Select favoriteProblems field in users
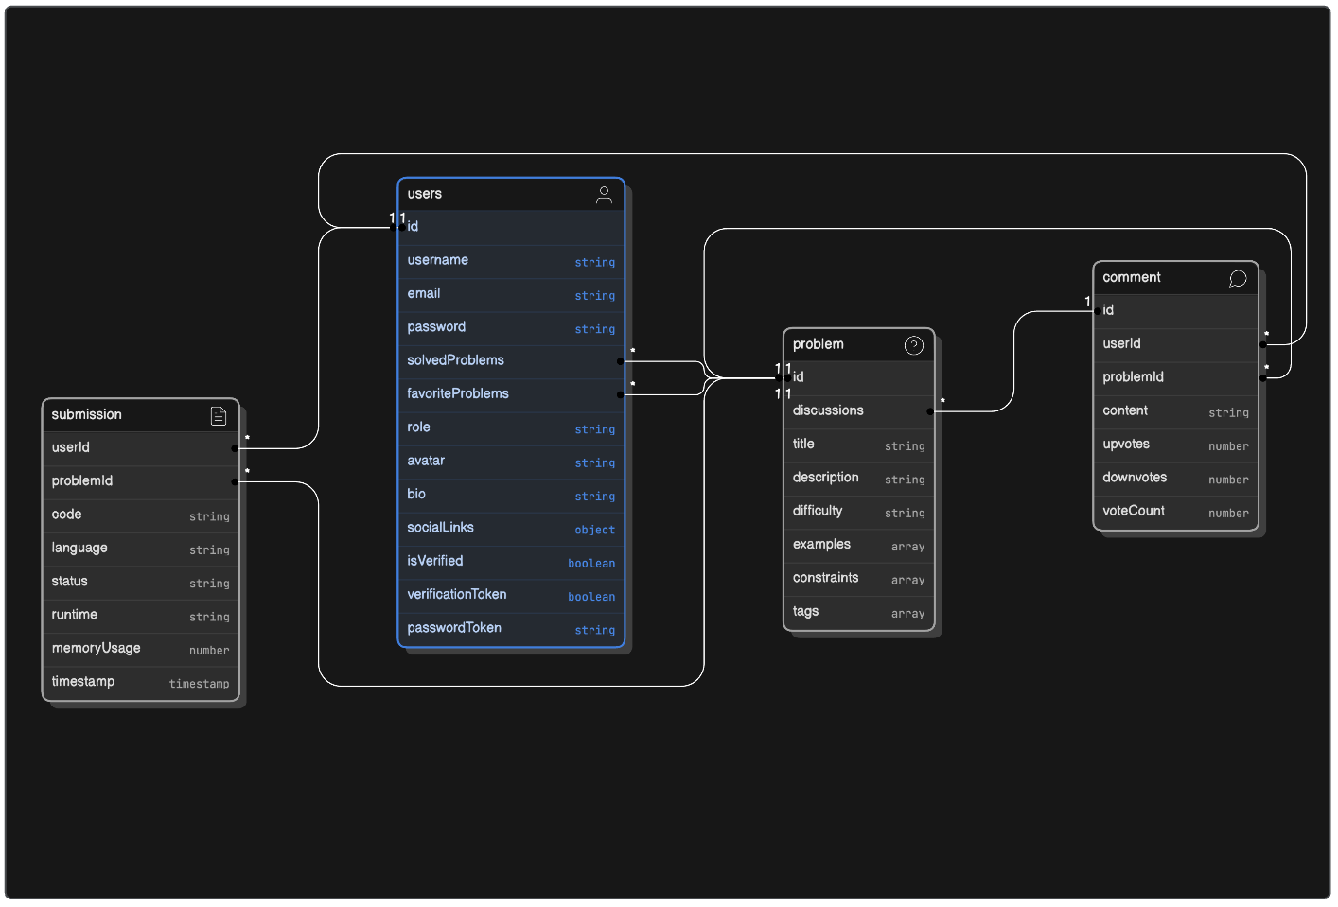1338x907 pixels. click(x=511, y=394)
